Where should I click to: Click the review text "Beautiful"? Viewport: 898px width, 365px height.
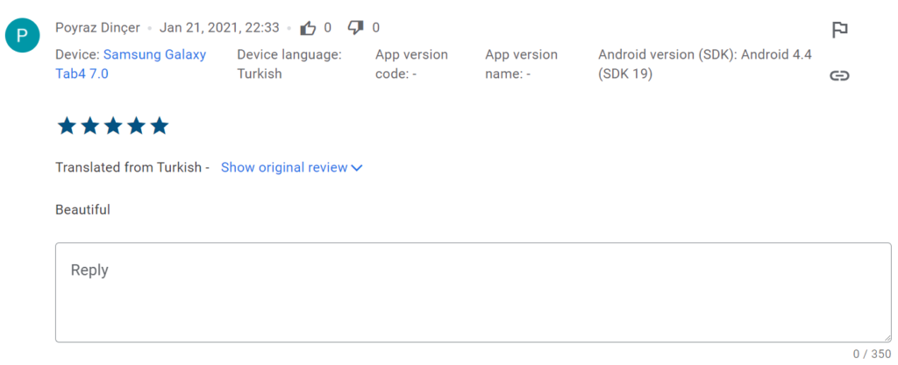pyautogui.click(x=82, y=209)
